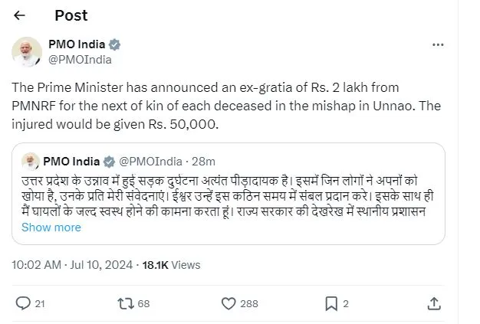Expand the quoted post with Show more
The height and width of the screenshot is (324, 480).
(x=51, y=227)
